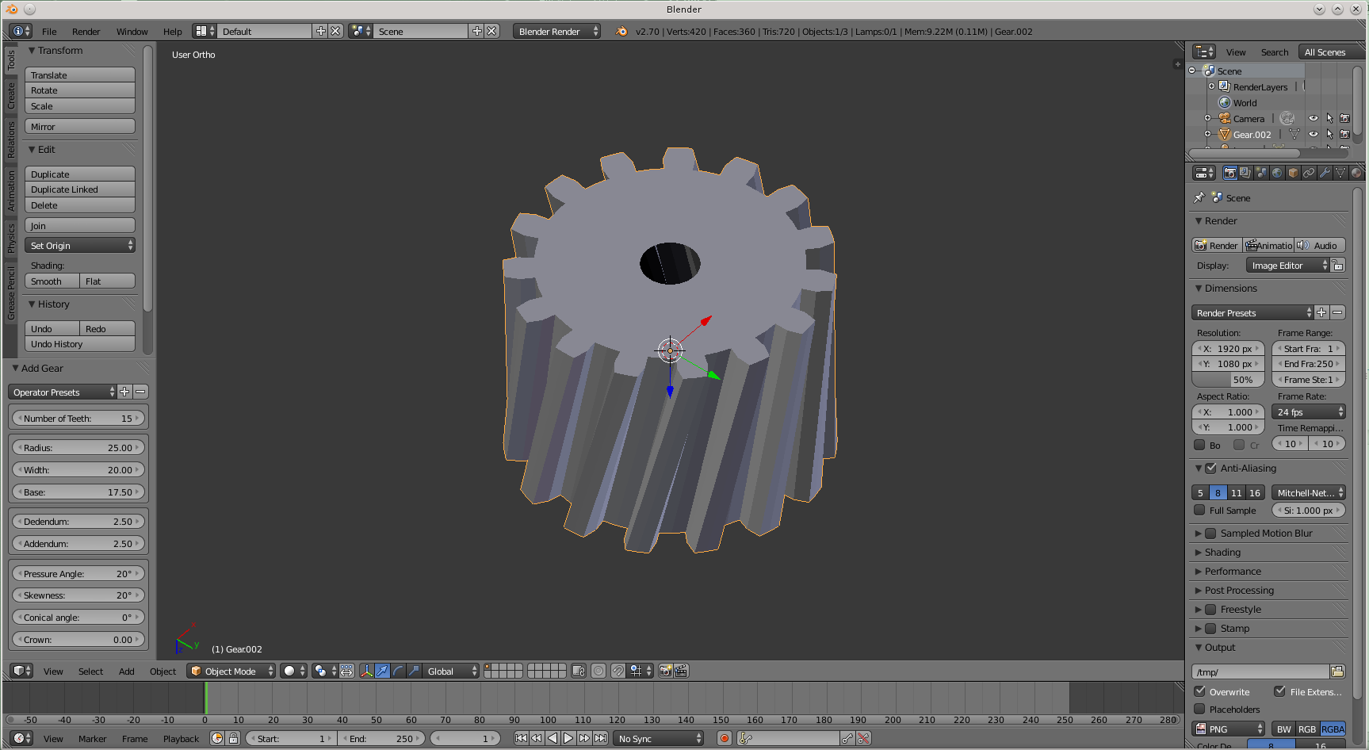1369x750 pixels.
Task: Open the mesh data triangle tab
Action: click(1340, 173)
